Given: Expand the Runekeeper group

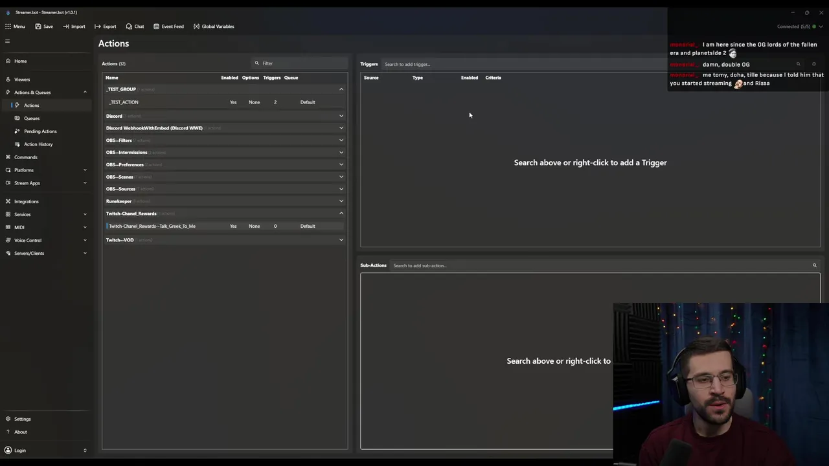Looking at the screenshot, I should coord(341,201).
